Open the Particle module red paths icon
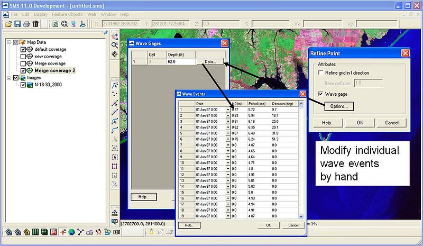The height and width of the screenshot is (246, 423). click(98, 232)
